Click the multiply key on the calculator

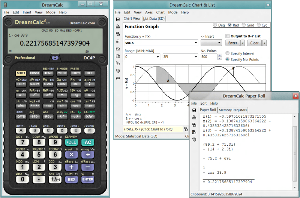point(72,155)
